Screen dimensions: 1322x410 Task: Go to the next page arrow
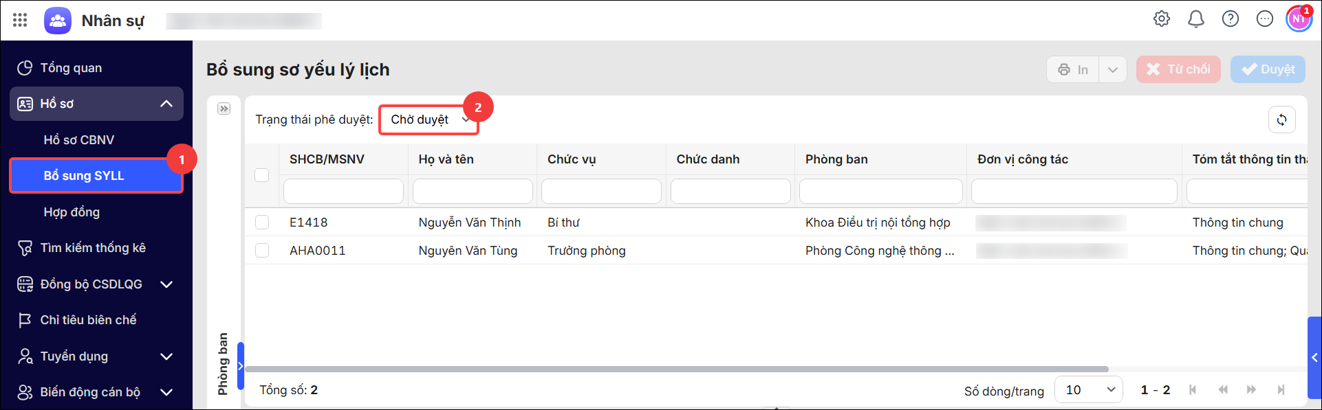tap(1251, 390)
